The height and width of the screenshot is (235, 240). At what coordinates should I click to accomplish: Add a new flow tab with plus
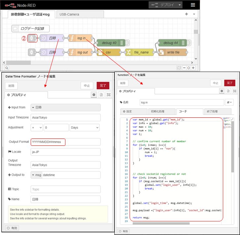click(186, 14)
